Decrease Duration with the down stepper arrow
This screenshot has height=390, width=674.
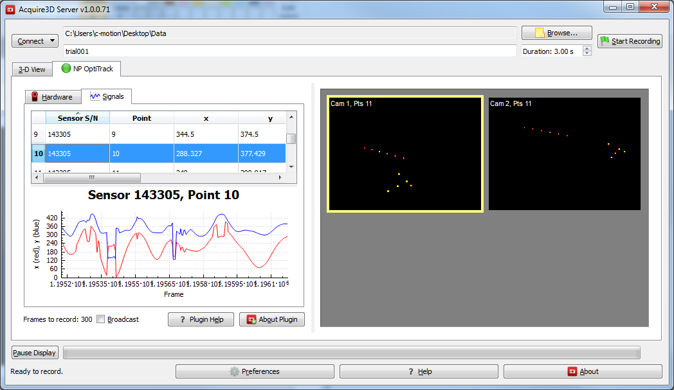tap(587, 54)
